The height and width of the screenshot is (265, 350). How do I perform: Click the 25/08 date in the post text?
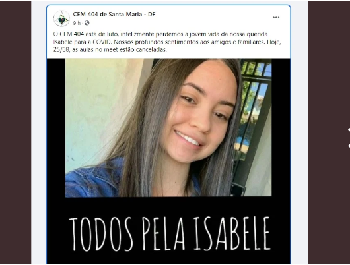pos(61,49)
